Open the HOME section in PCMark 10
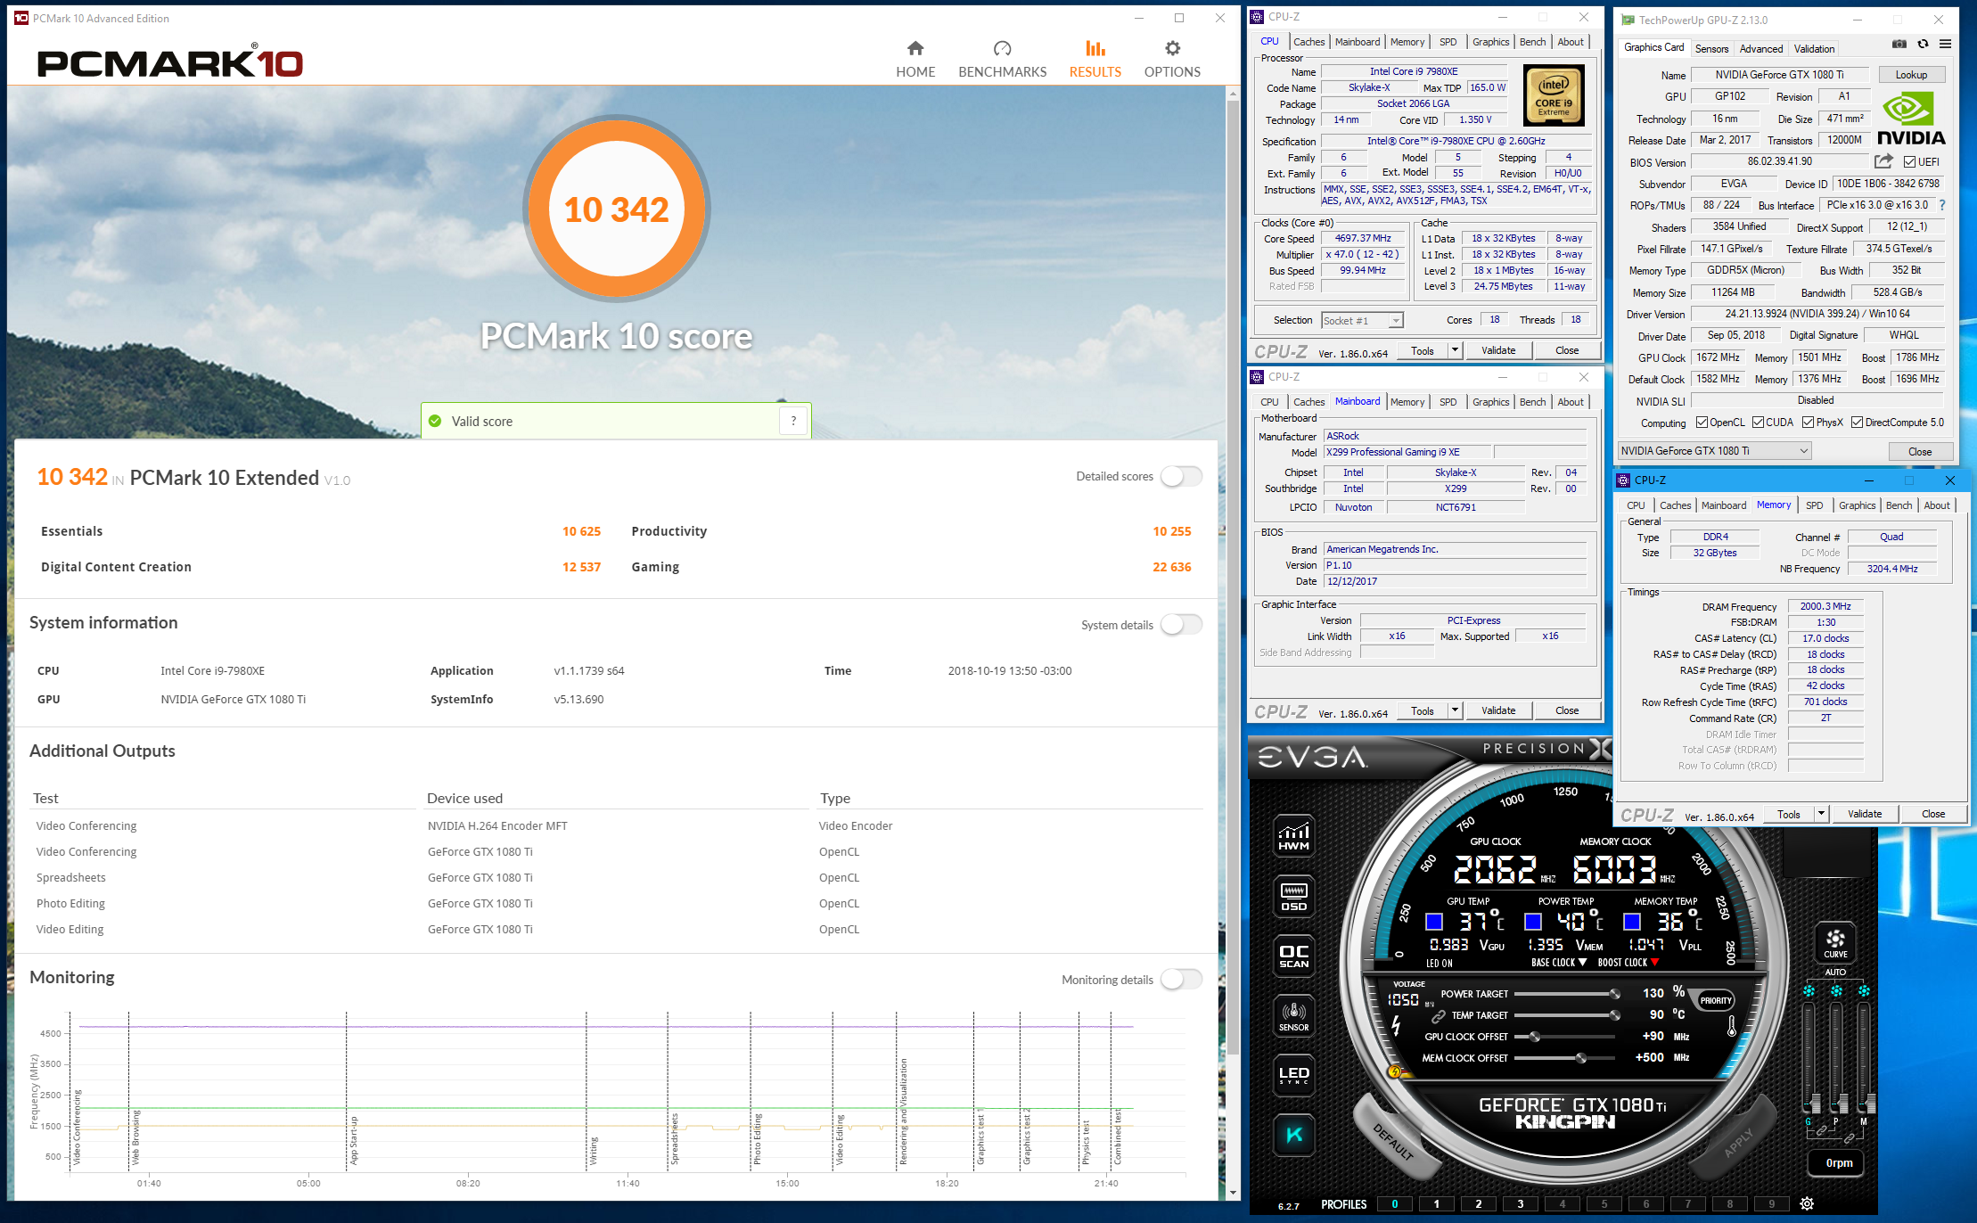Screen dimensions: 1977x1223 pyautogui.click(x=915, y=60)
